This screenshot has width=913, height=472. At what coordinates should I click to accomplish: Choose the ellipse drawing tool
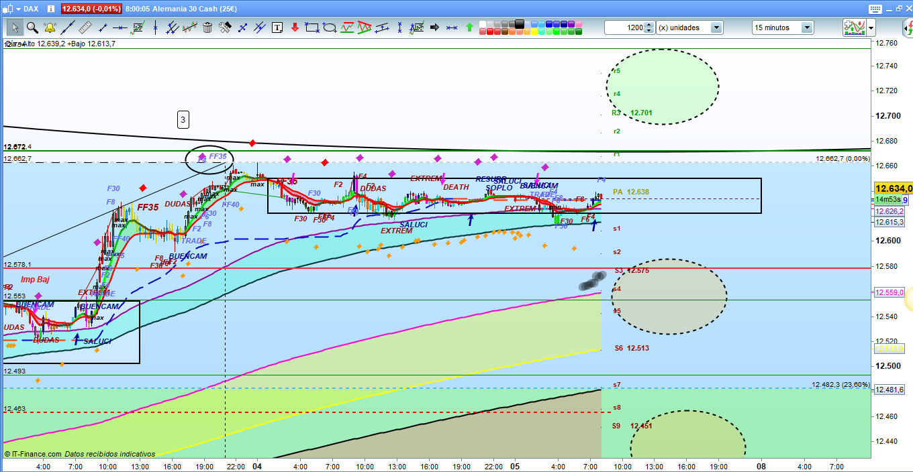tap(329, 27)
